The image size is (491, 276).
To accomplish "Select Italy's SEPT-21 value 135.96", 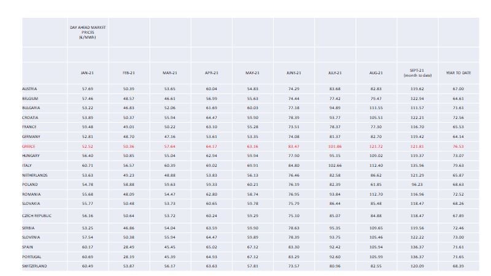I will [417, 166].
